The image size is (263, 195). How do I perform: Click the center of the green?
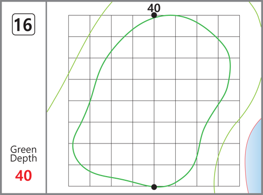pyautogui.click(x=154, y=101)
